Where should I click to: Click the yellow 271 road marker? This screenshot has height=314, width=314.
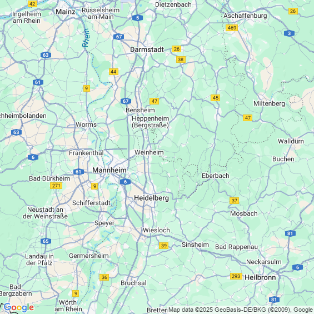tap(56, 186)
